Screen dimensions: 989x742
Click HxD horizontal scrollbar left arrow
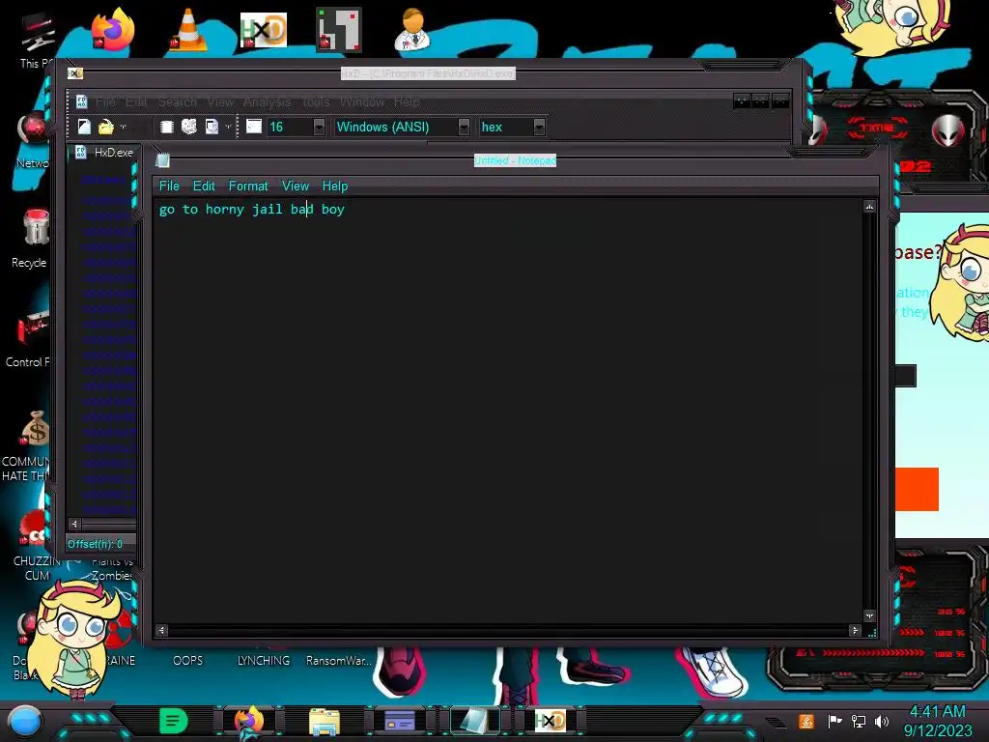[x=74, y=524]
